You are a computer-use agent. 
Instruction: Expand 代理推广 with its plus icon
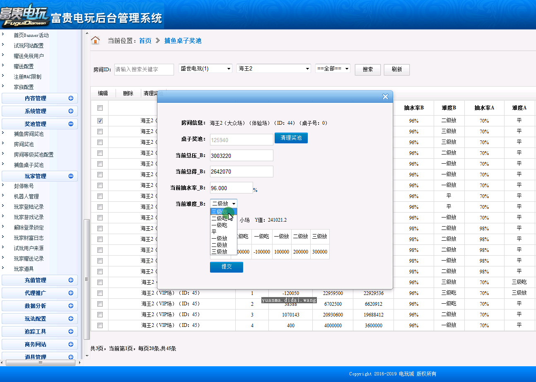(x=71, y=293)
